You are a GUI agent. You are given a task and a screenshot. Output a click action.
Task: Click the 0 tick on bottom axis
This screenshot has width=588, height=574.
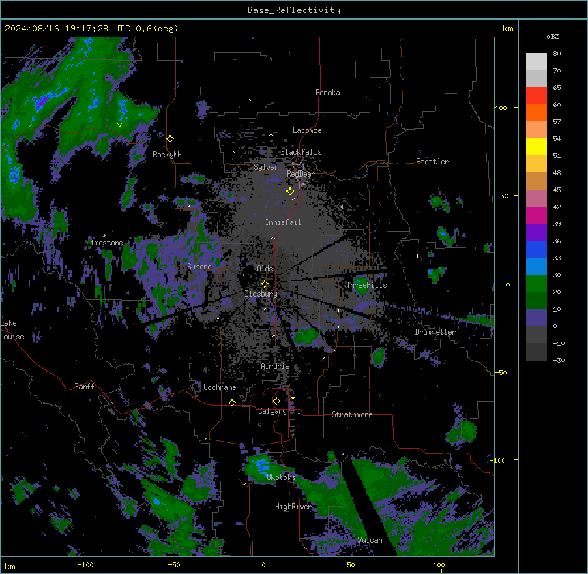[263, 564]
